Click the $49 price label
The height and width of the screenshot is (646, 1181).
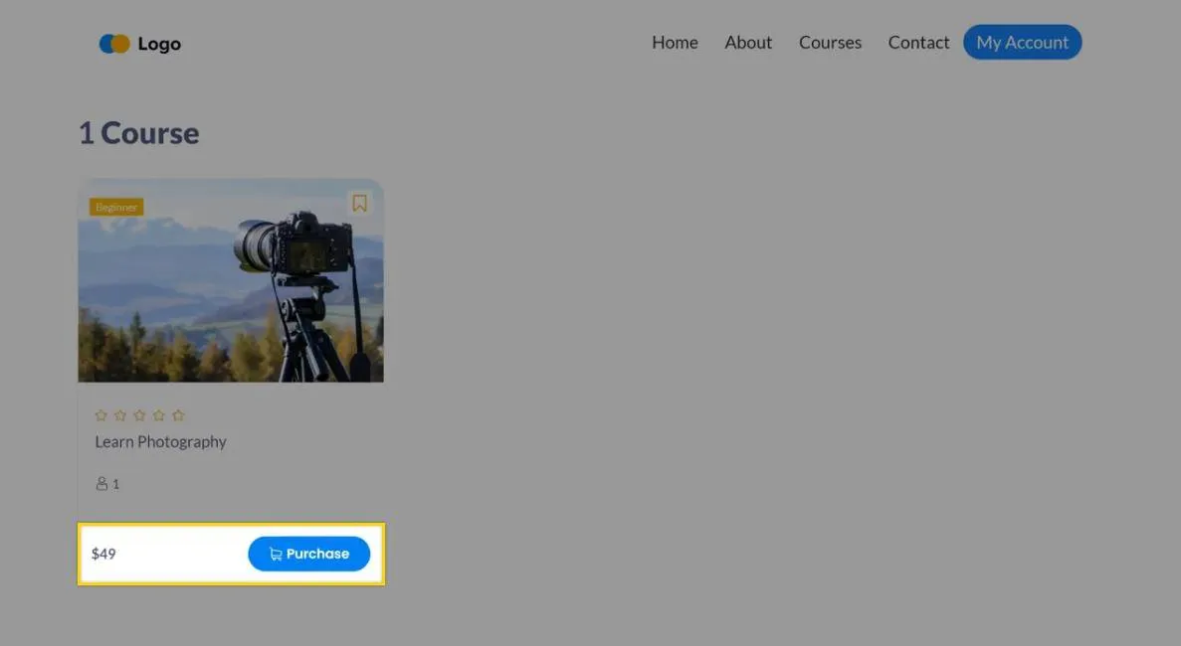[103, 554]
